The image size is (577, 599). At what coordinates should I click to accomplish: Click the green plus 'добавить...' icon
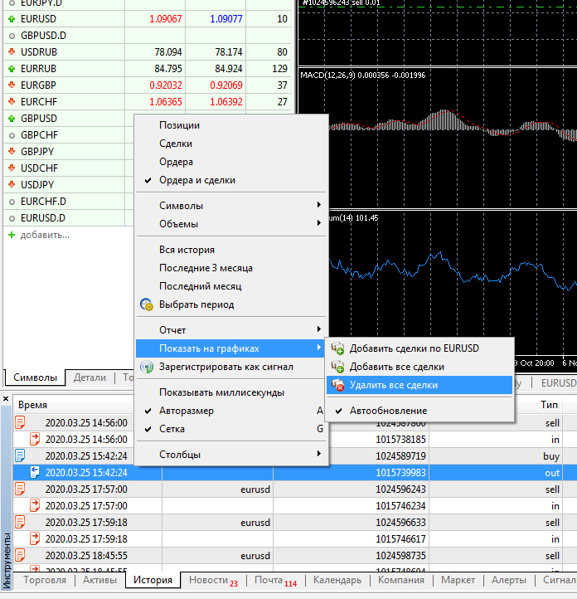pos(12,235)
